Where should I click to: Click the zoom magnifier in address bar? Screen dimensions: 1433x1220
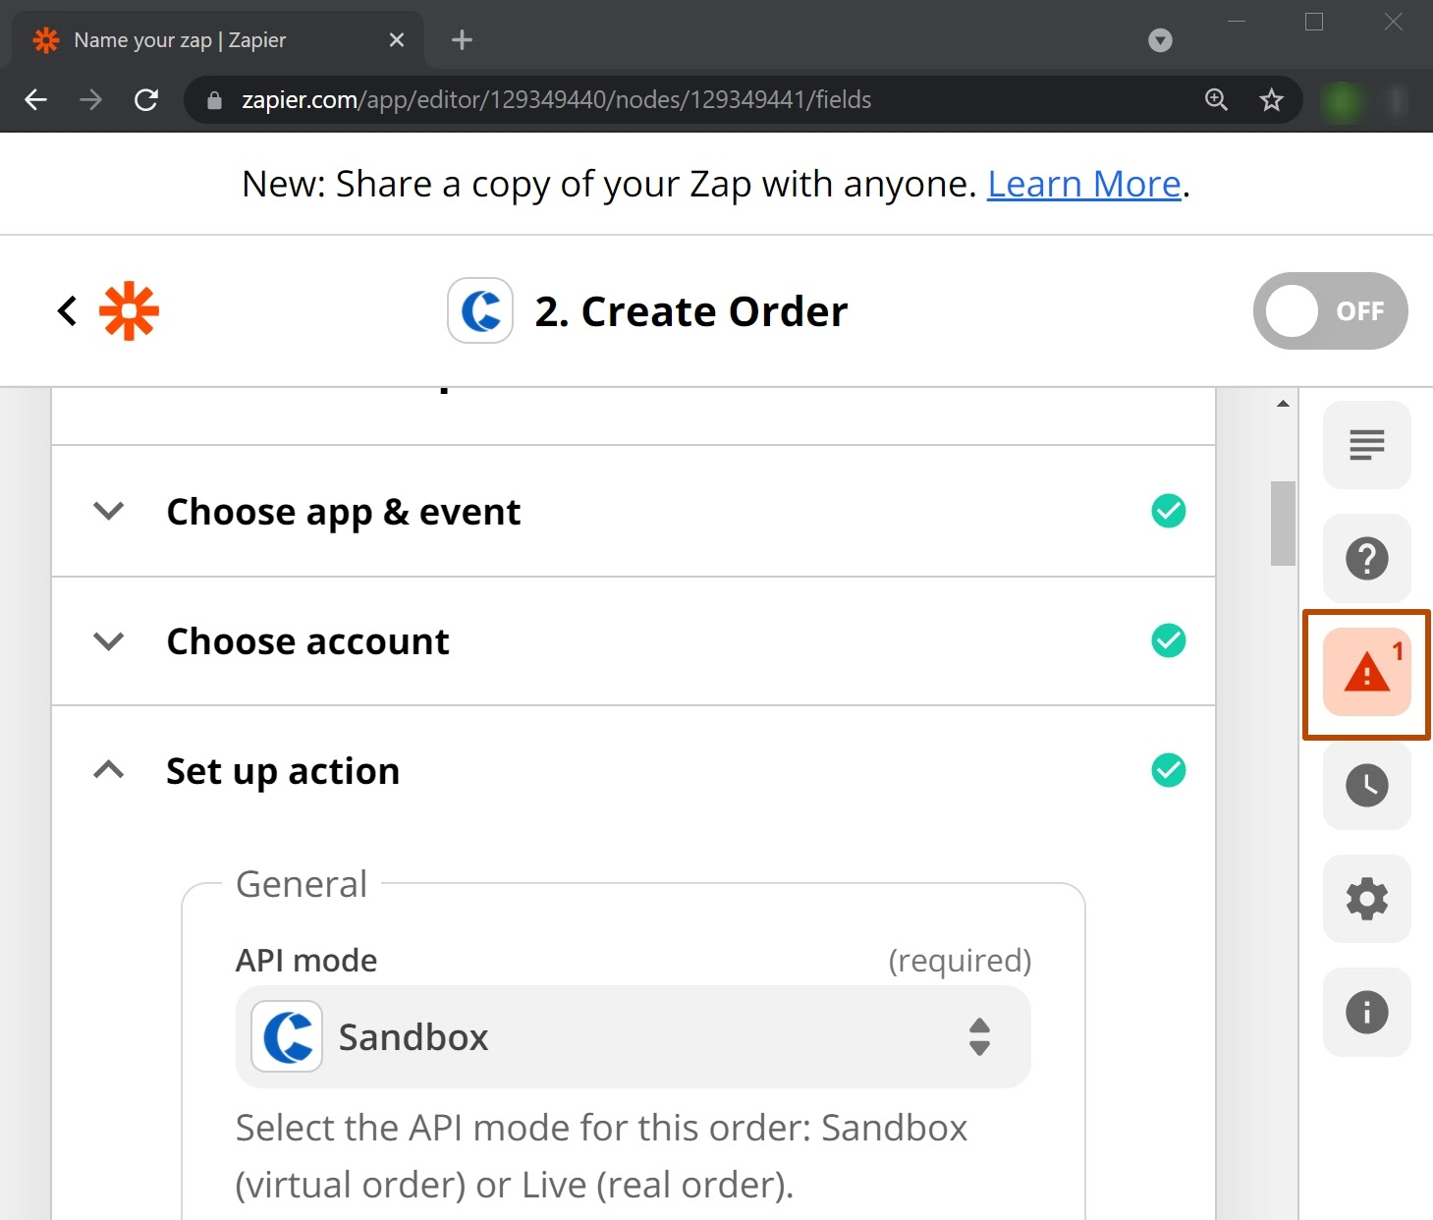coord(1217,99)
